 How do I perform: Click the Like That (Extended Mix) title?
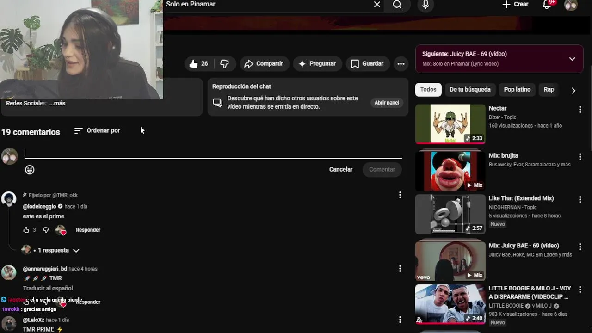click(x=521, y=198)
